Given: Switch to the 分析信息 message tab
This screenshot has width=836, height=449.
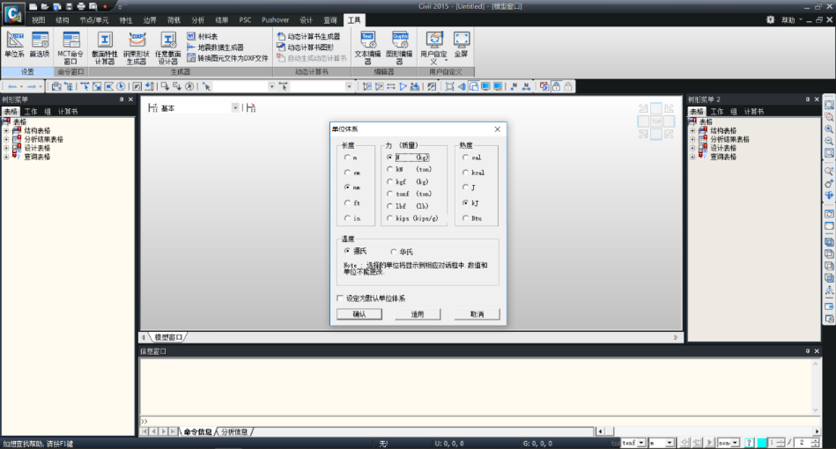Looking at the screenshot, I should pyautogui.click(x=233, y=431).
